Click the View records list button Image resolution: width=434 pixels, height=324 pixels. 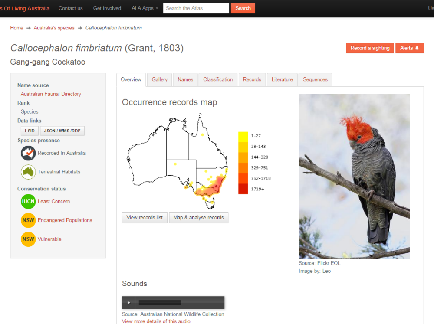pos(145,218)
